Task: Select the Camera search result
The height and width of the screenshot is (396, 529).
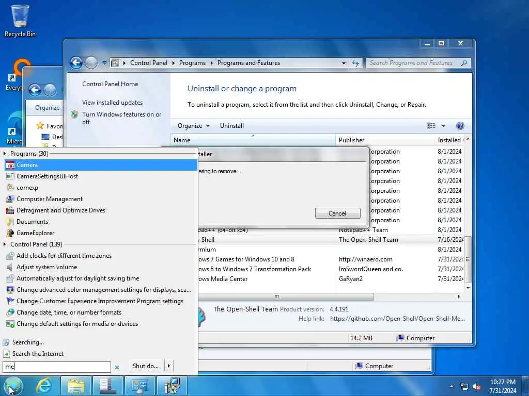Action: (x=101, y=165)
